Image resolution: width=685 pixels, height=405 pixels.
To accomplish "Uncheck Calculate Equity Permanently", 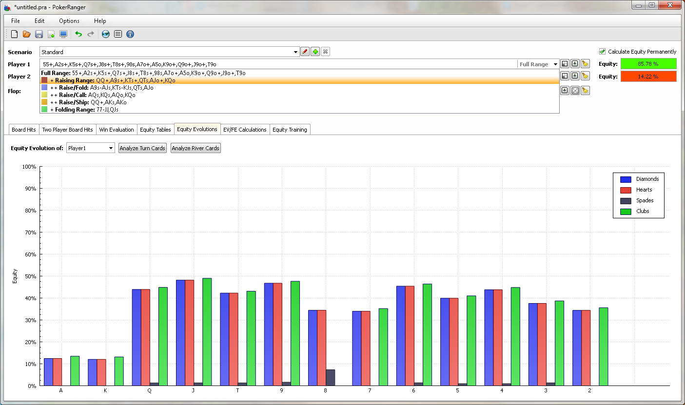I will pyautogui.click(x=602, y=52).
